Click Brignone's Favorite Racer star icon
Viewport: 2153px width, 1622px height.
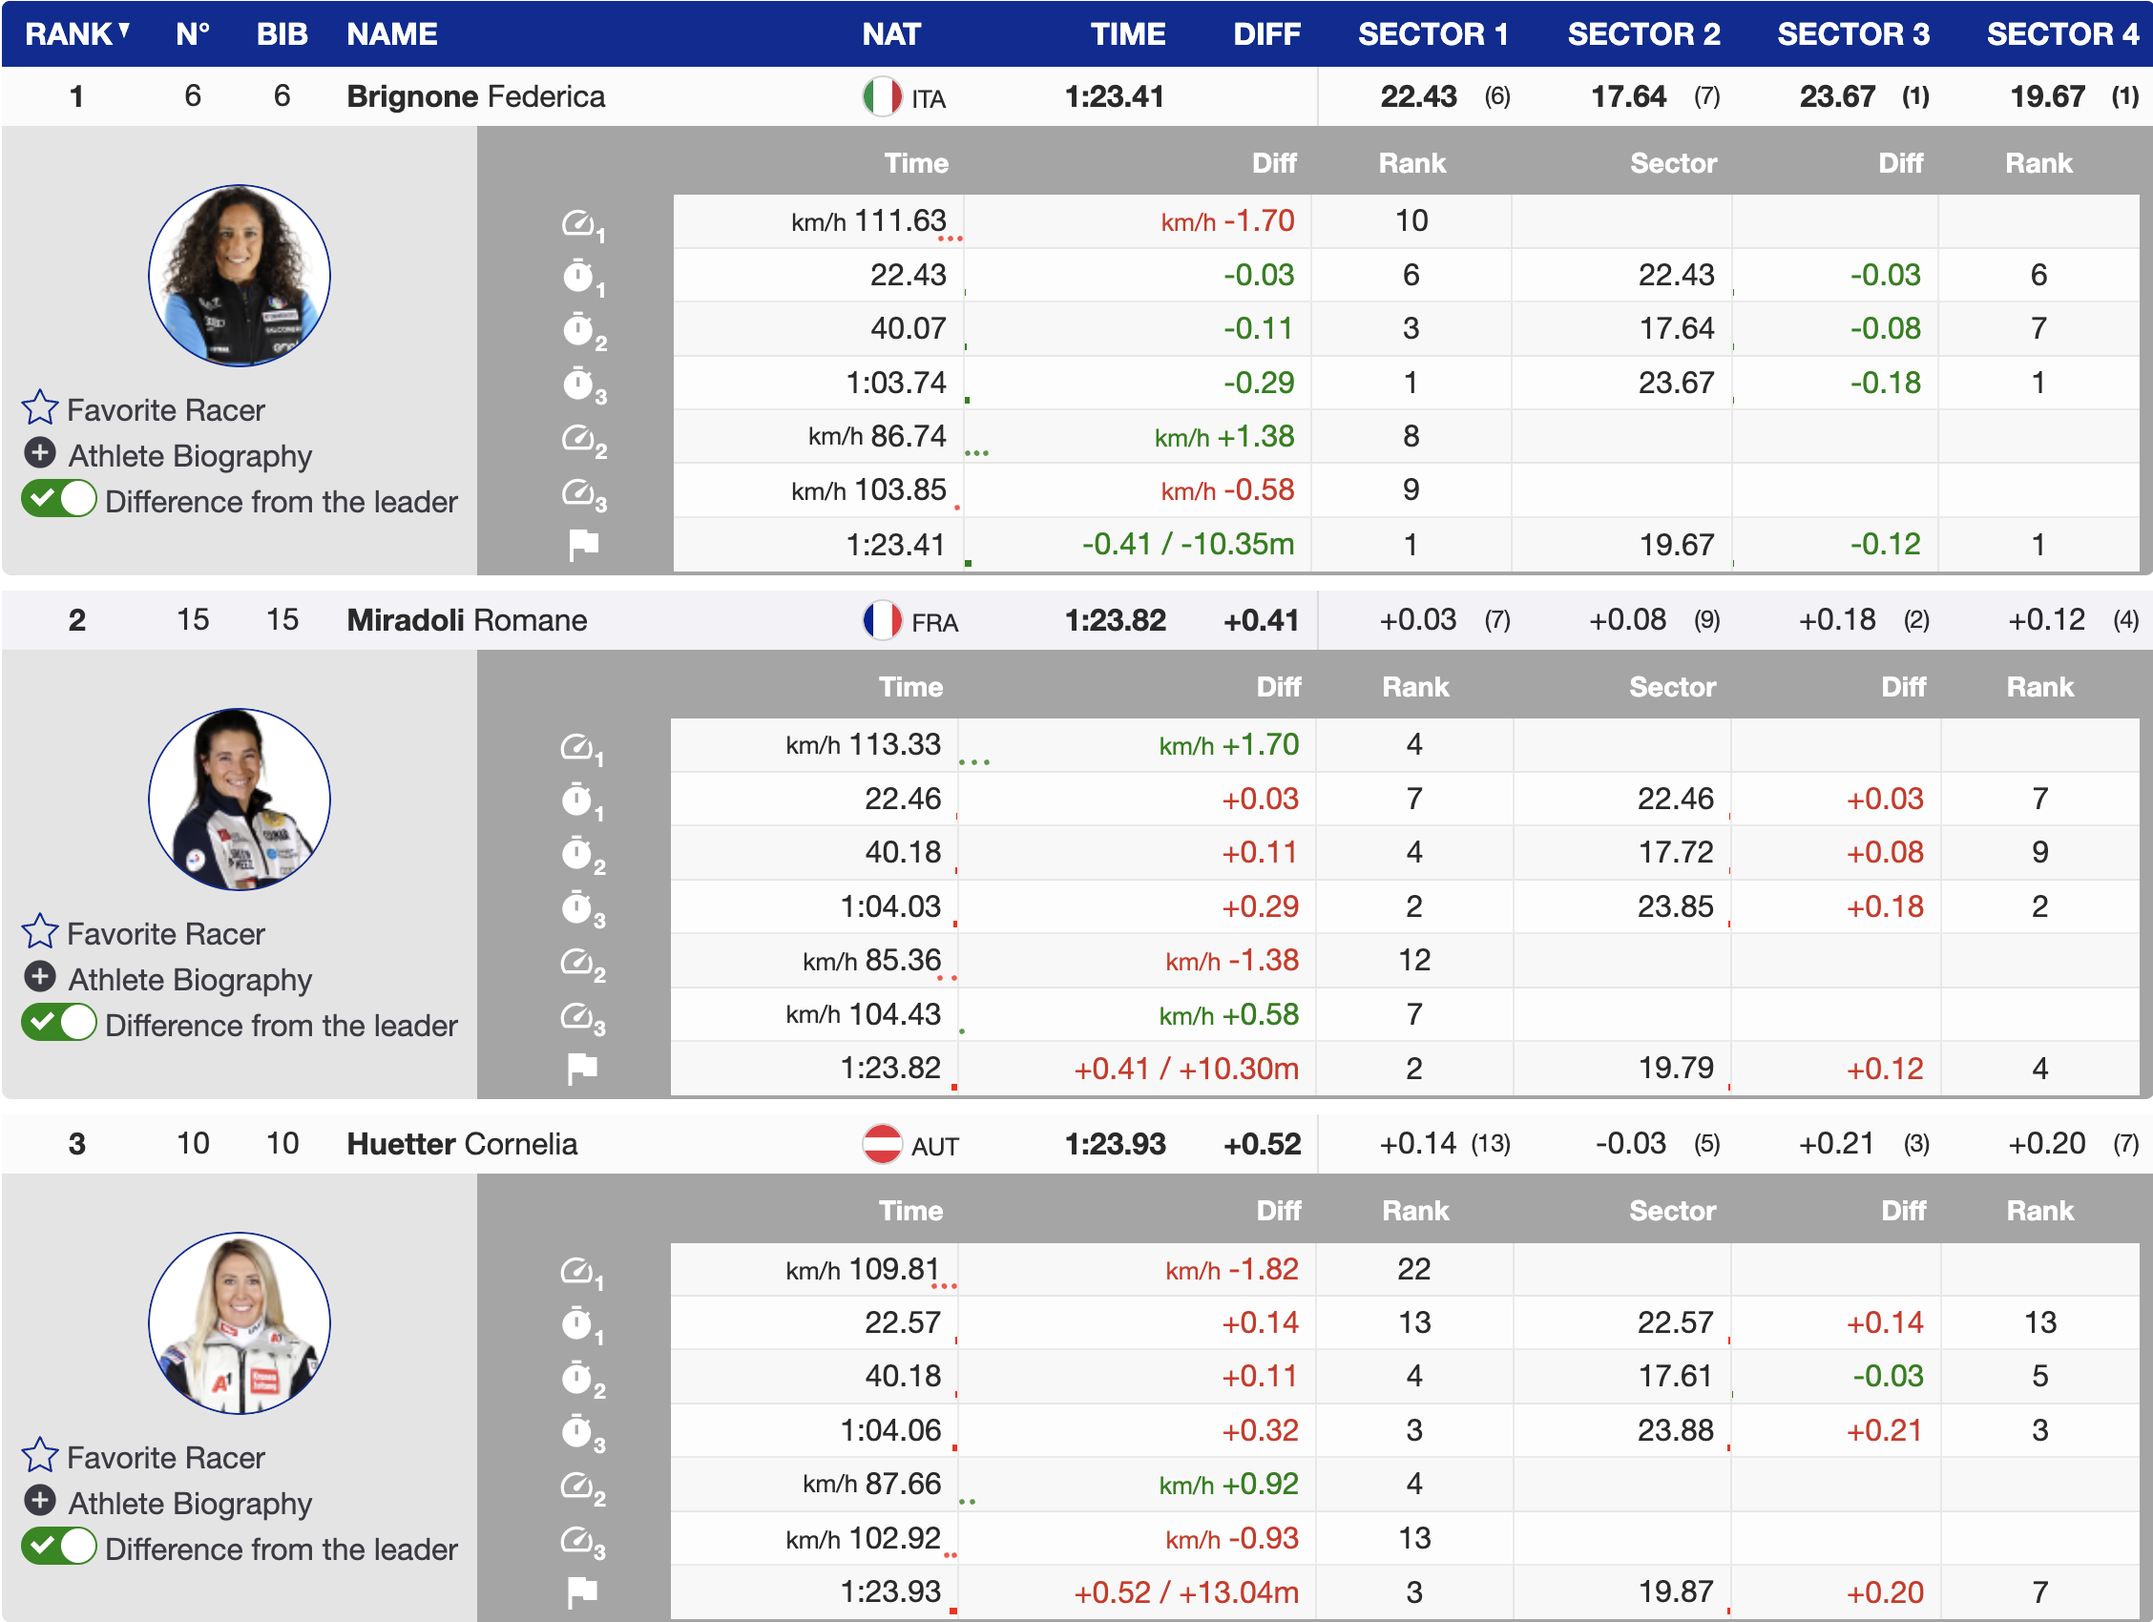coord(40,408)
